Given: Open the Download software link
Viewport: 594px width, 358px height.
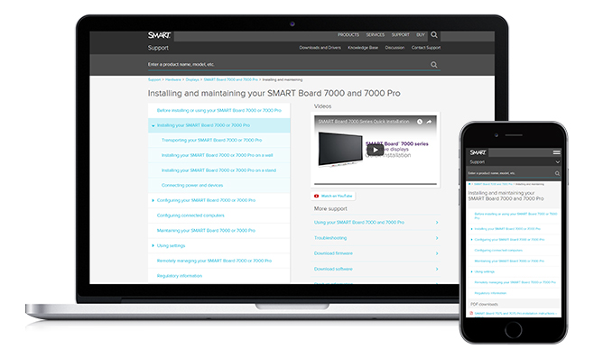Looking at the screenshot, I should pos(333,269).
